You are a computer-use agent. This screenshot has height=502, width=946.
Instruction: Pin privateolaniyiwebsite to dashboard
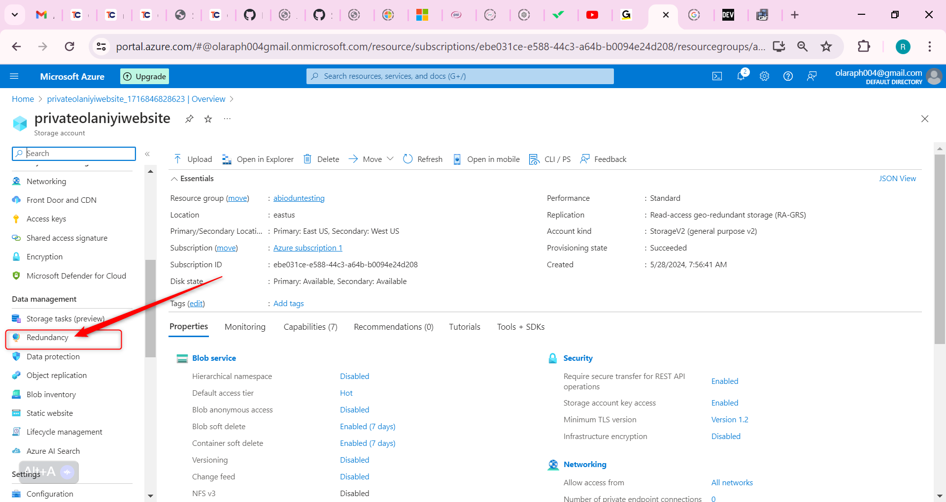189,119
